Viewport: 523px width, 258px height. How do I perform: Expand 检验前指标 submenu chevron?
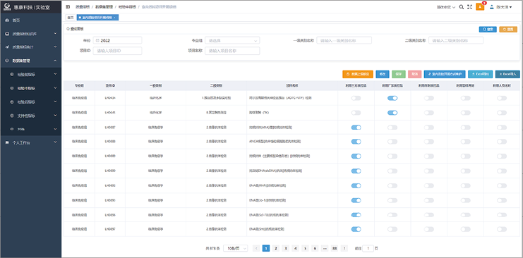[x=55, y=74]
